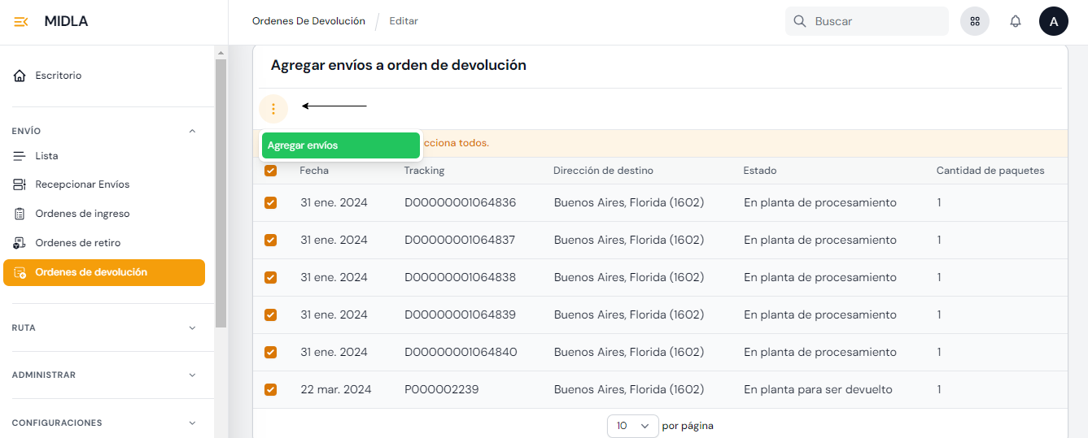This screenshot has width=1088, height=438.
Task: Click the Ordenes de retiro icon
Action: [x=20, y=243]
